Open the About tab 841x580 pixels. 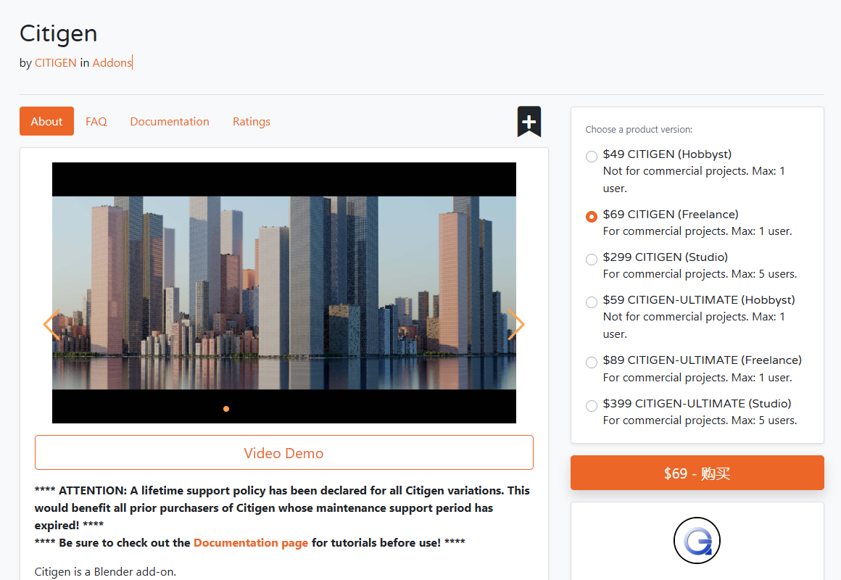[x=46, y=121]
